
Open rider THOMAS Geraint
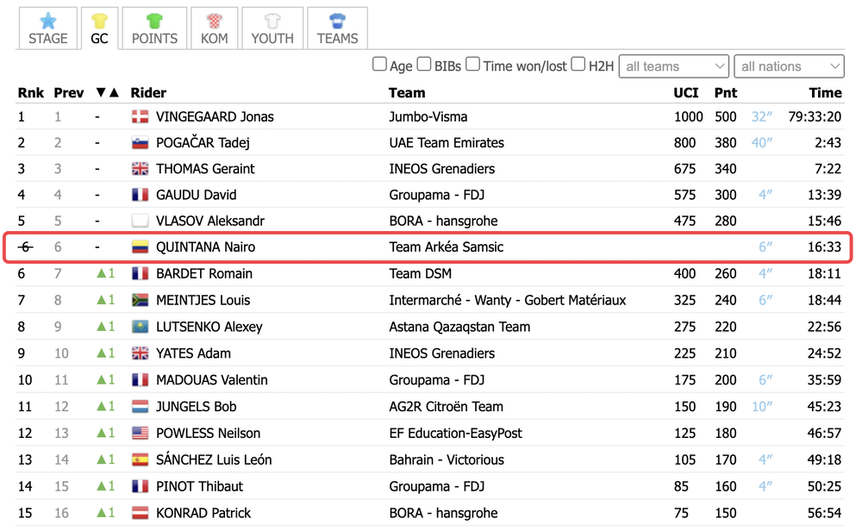pyautogui.click(x=205, y=169)
